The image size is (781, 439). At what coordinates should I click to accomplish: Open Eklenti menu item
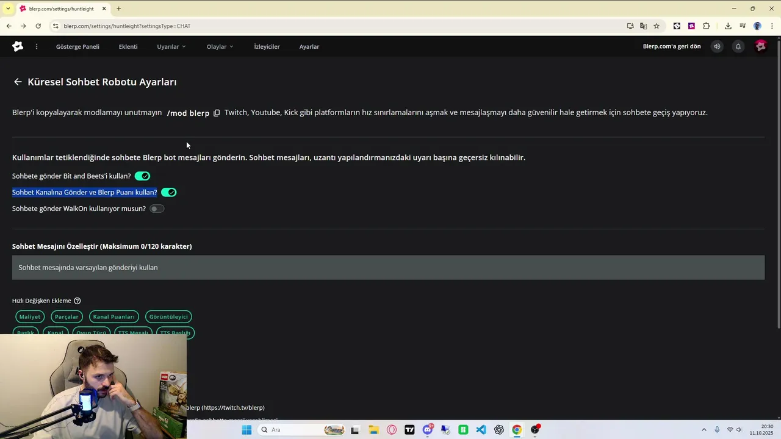pos(128,46)
